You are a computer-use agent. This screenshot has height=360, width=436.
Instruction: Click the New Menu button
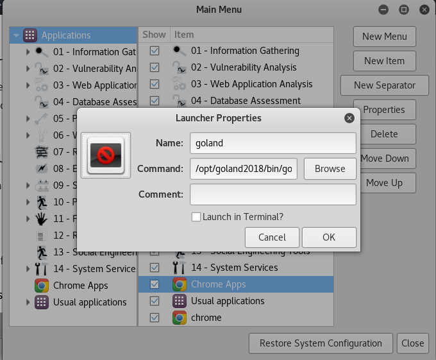[385, 37]
